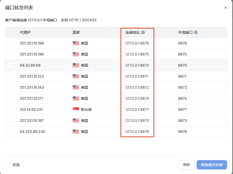Click the 连接地址 column header text
This screenshot has height=174, width=233.
click(x=133, y=32)
